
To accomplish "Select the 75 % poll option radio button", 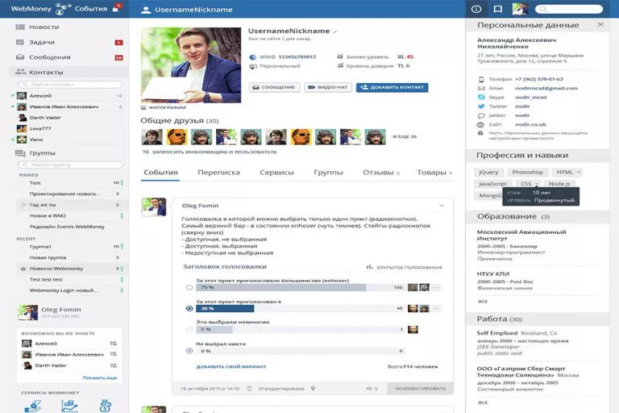I will 189,287.
